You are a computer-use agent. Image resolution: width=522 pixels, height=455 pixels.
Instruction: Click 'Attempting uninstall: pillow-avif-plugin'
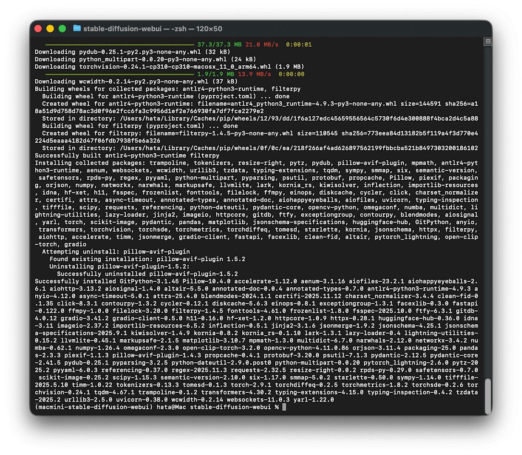pyautogui.click(x=116, y=252)
